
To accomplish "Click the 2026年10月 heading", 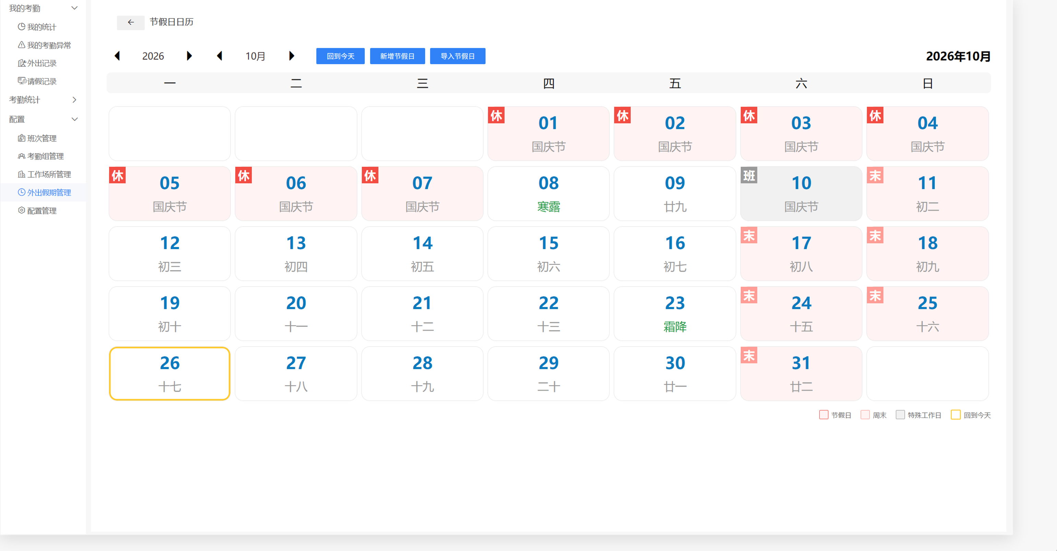I will [958, 56].
